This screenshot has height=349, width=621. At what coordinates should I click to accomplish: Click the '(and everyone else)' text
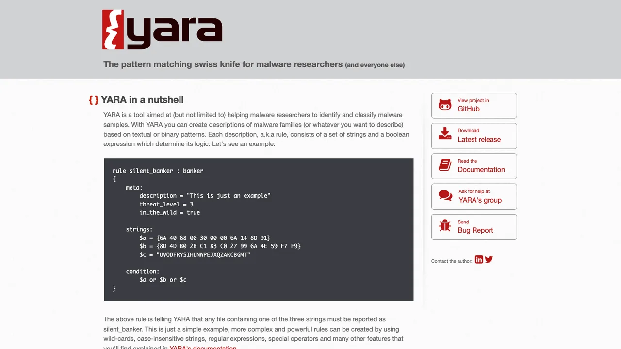[x=375, y=65]
